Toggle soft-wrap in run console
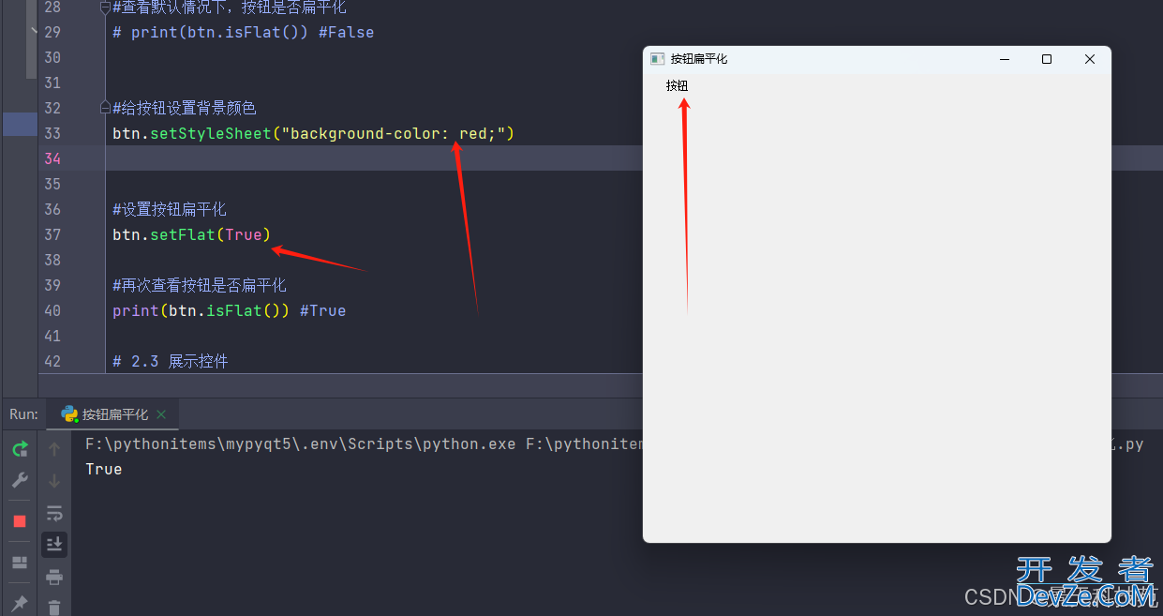The width and height of the screenshot is (1163, 616). coord(54,513)
